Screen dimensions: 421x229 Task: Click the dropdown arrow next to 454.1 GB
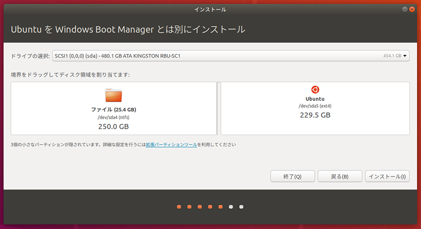click(405, 56)
